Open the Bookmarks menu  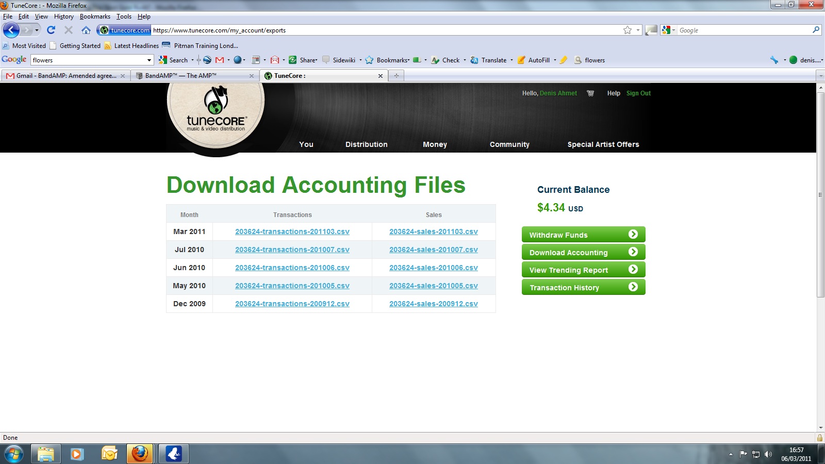click(95, 16)
